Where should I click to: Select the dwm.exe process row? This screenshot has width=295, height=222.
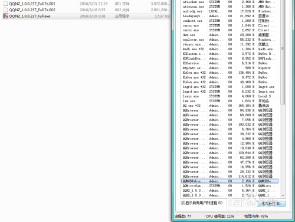pos(230,35)
